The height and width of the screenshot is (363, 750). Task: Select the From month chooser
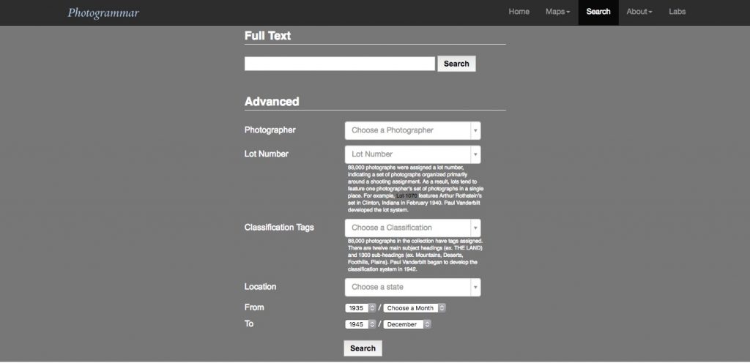415,308
